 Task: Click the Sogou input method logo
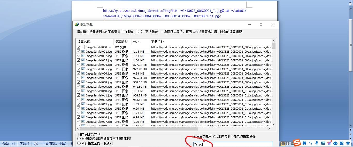297,143
